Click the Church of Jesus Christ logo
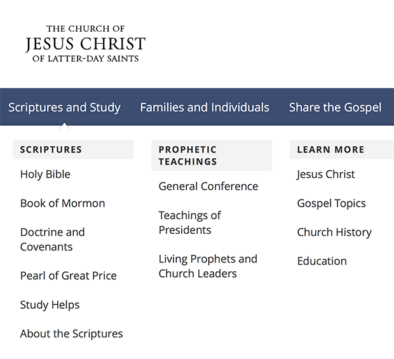 85,43
